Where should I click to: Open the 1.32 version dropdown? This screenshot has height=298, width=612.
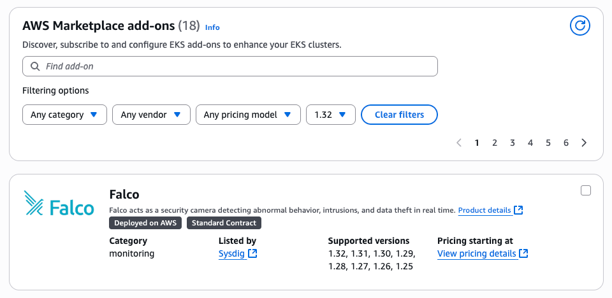pos(331,115)
